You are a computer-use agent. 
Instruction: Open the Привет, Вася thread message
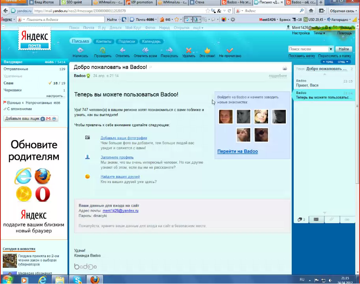324,83
